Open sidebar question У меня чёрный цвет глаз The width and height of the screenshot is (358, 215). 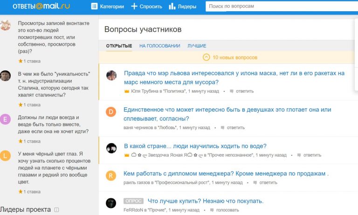coord(54,168)
